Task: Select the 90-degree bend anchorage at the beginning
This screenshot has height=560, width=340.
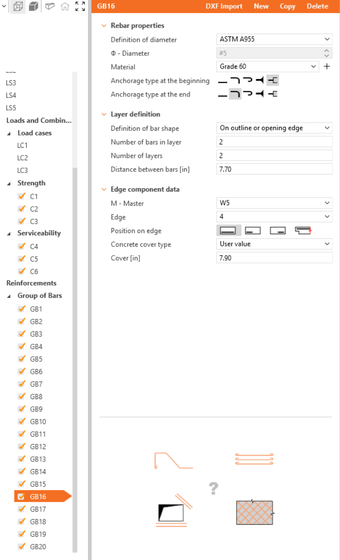Action: tap(235, 81)
